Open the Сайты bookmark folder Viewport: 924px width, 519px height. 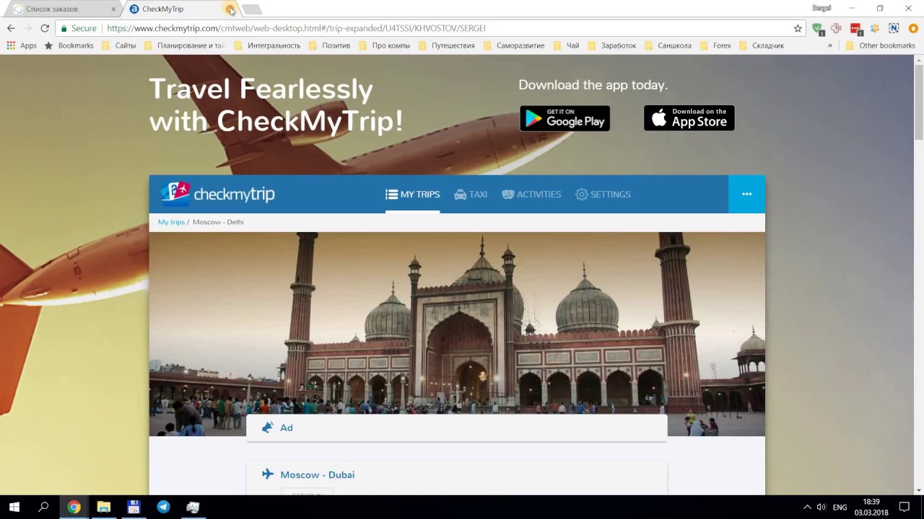pyautogui.click(x=119, y=45)
